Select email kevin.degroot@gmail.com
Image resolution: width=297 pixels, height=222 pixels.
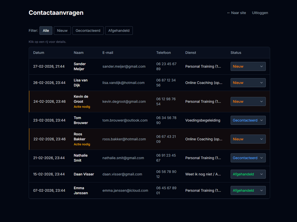tap(124, 101)
